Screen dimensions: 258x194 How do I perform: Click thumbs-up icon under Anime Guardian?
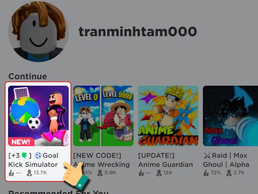click(141, 173)
